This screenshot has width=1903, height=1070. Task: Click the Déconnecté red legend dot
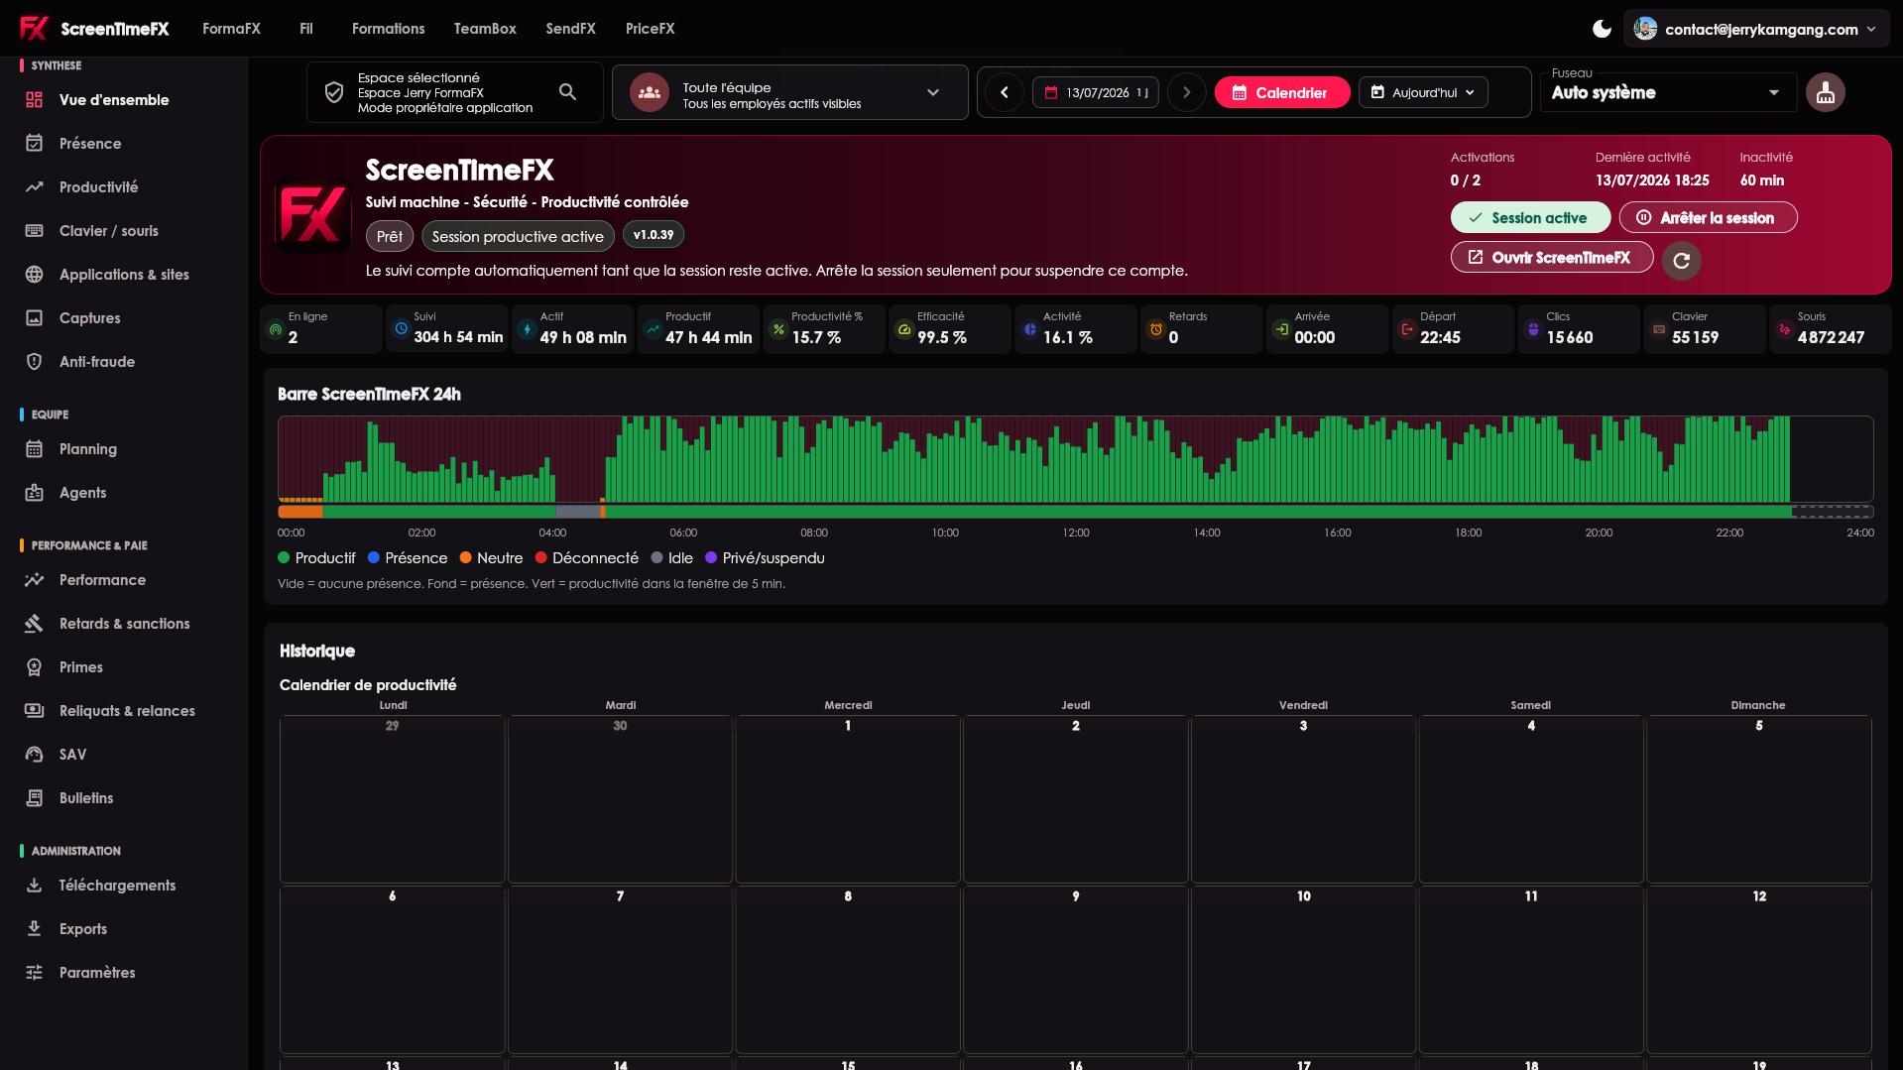point(541,557)
